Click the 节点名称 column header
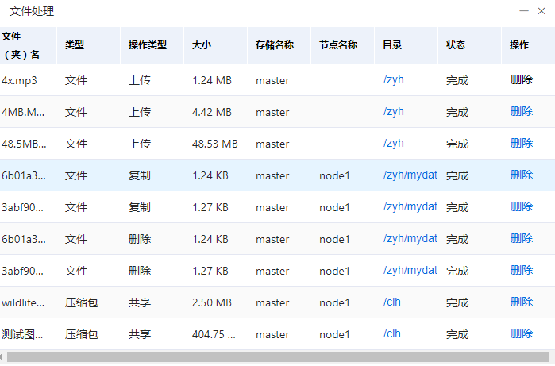The width and height of the screenshot is (555, 366). tap(338, 45)
